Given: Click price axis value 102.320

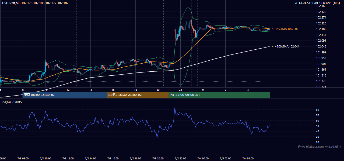Looking at the screenshot, I should coord(321,12).
